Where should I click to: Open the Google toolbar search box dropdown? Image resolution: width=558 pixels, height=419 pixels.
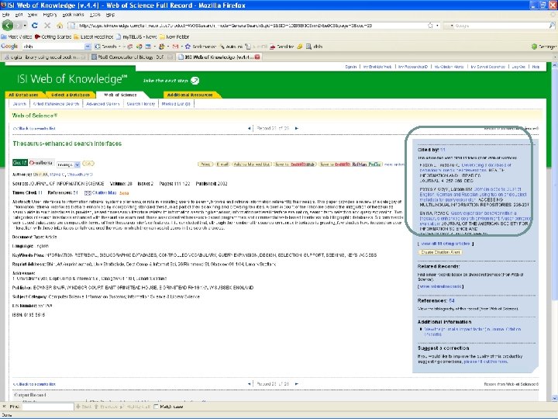pos(88,47)
